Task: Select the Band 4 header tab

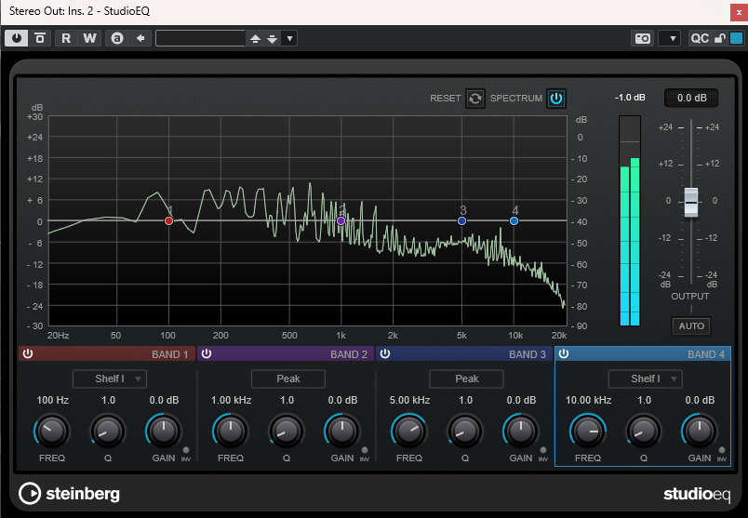Action: pos(643,354)
